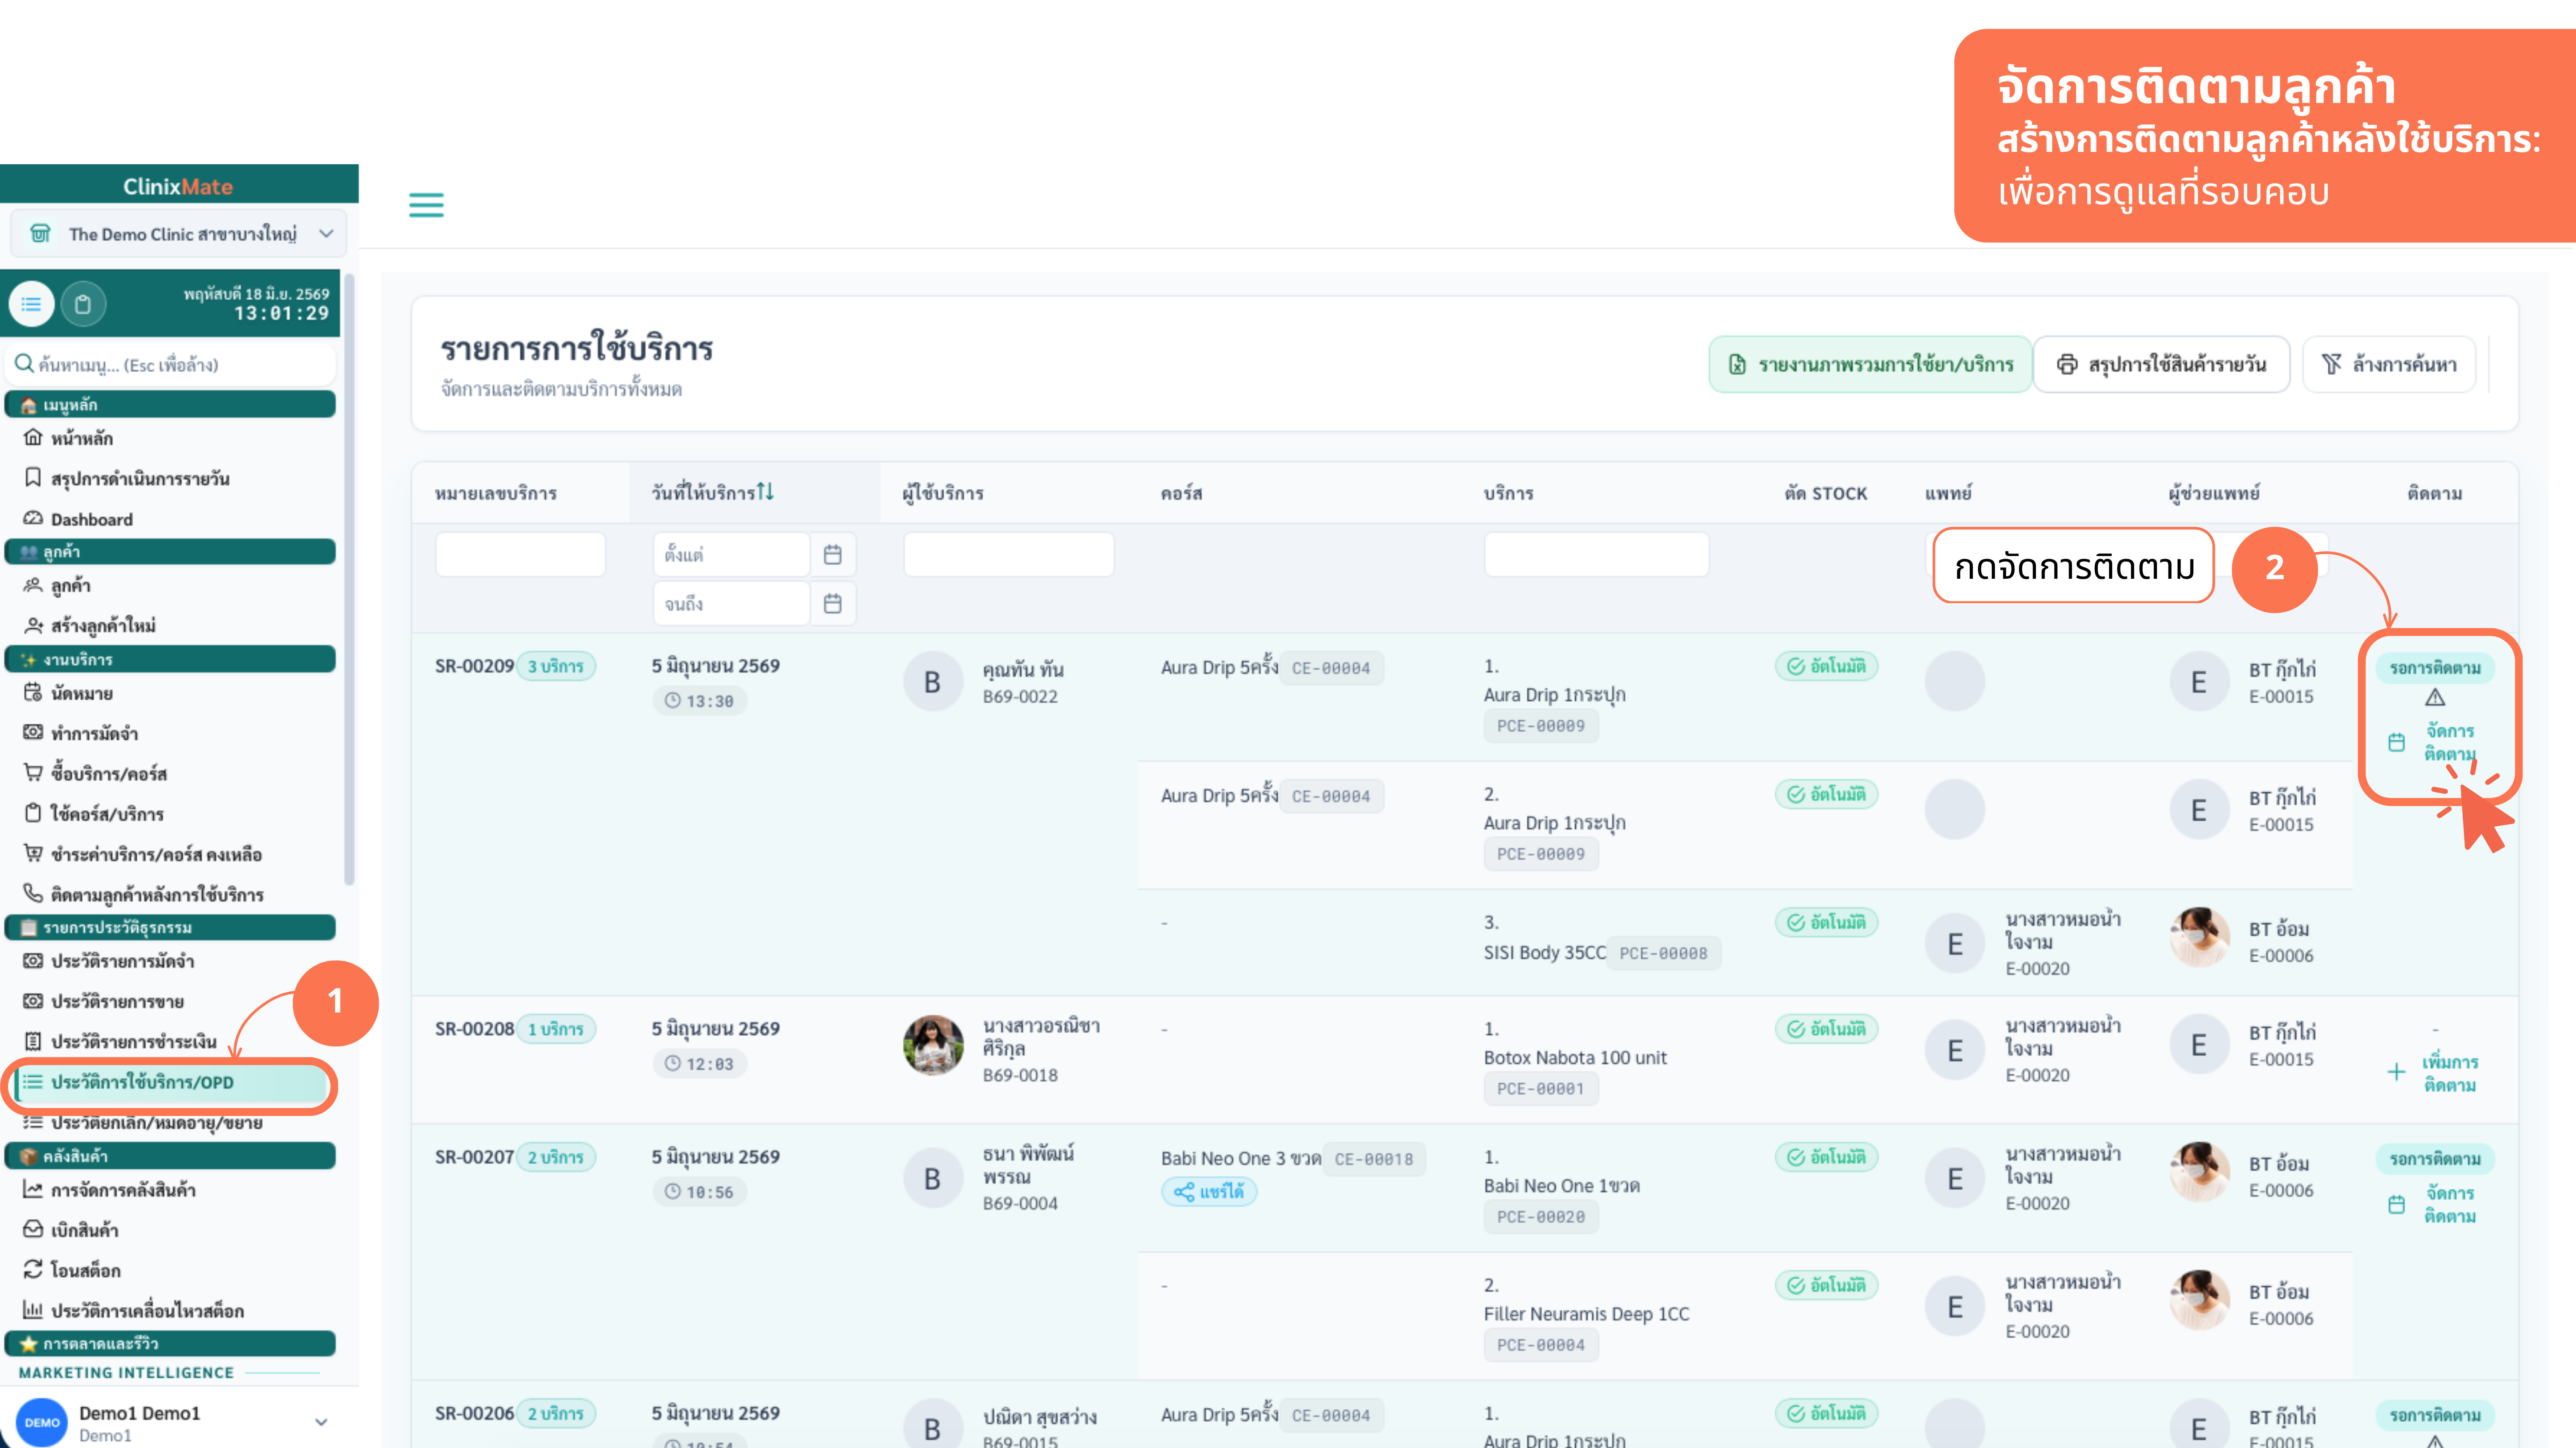Click service code PCE-00001
Screen dimensions: 2576x1448
pyautogui.click(x=1540, y=1089)
